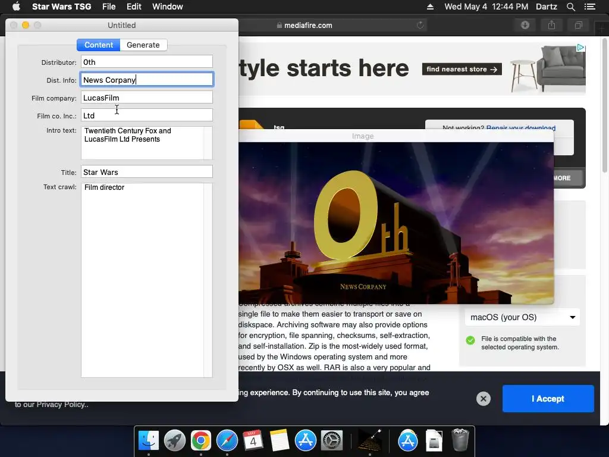Click the Film company field with LucasFilm
This screenshot has width=609, height=457.
[147, 98]
